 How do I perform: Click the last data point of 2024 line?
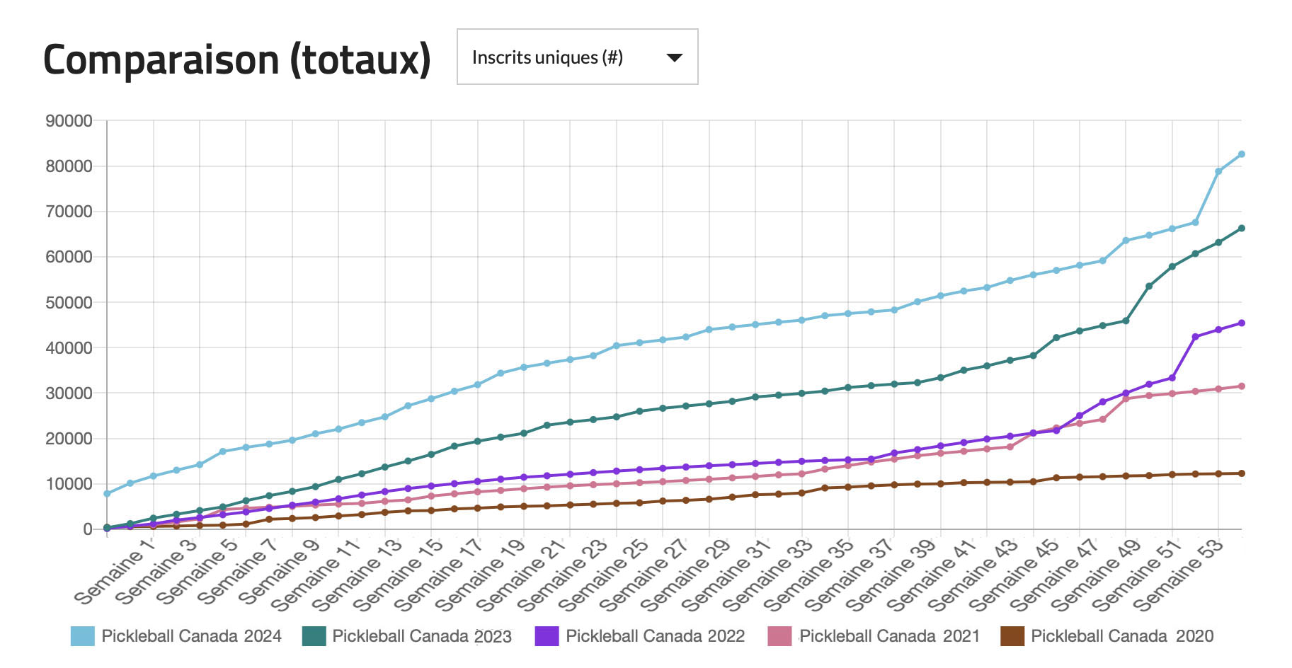coord(1241,154)
